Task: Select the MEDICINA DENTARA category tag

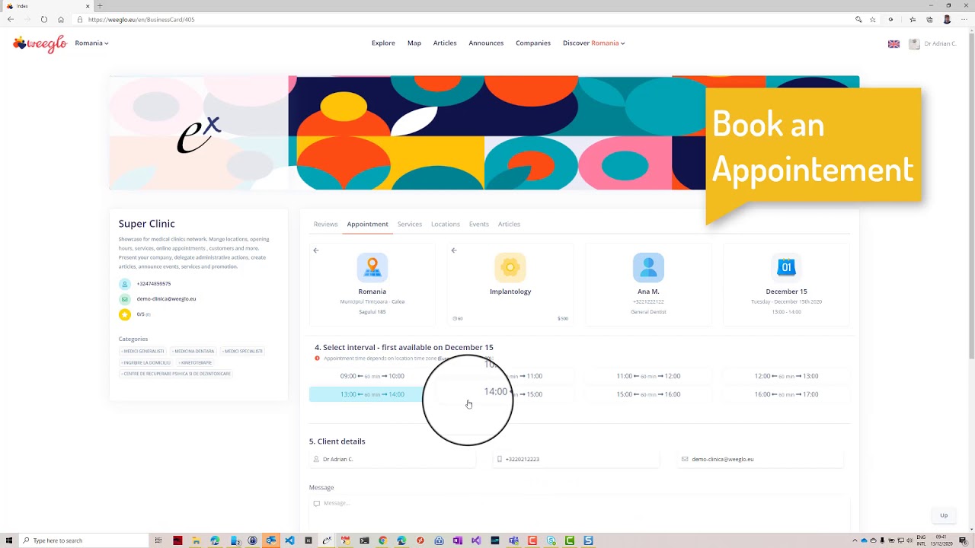Action: [x=193, y=352]
